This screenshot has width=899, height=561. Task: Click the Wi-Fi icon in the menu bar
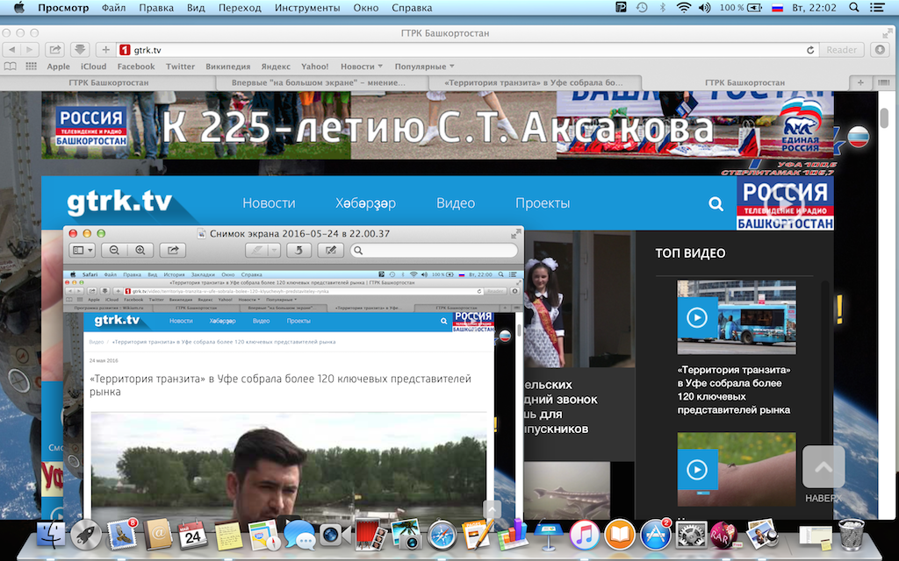683,8
